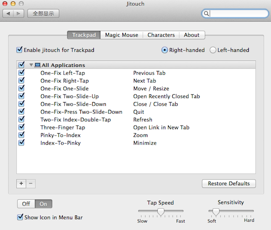The width and height of the screenshot is (271, 230).
Task: Click the plus button to add gesture
Action: click(x=21, y=183)
